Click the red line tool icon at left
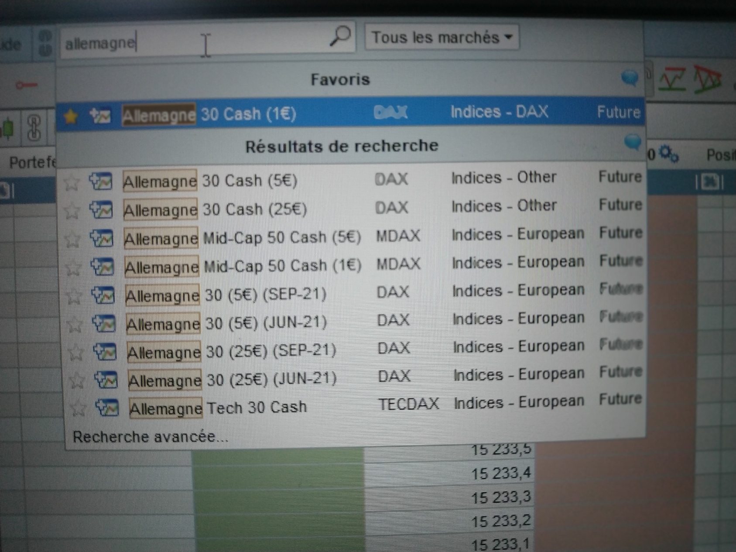The height and width of the screenshot is (552, 736). point(26,85)
